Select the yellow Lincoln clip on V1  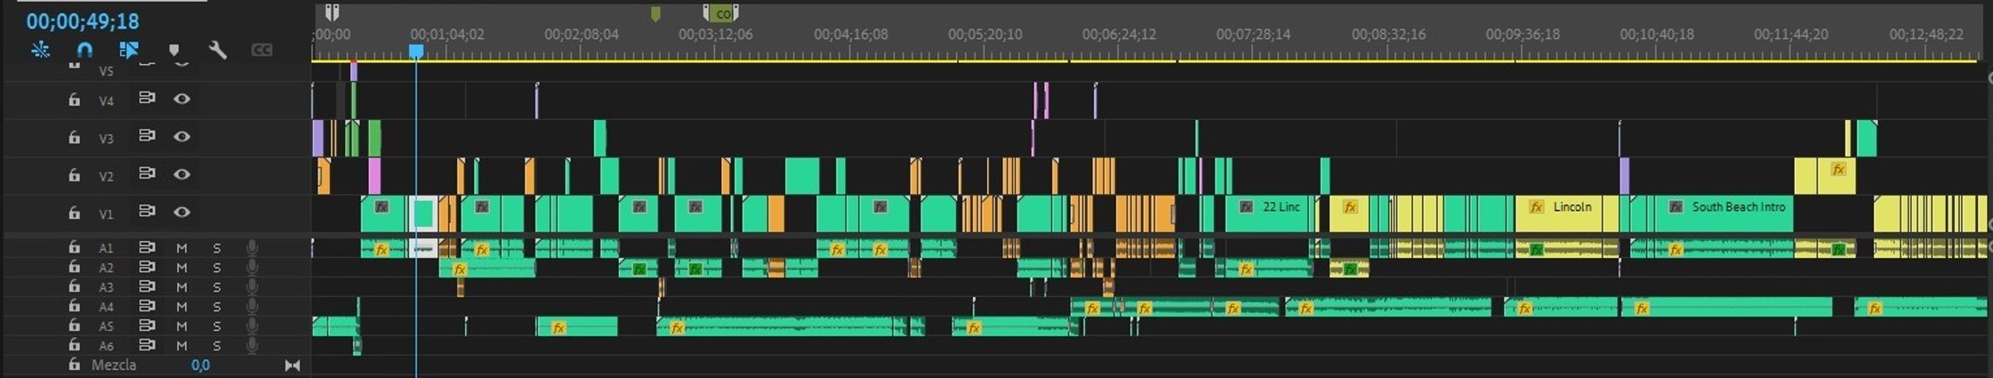(x=1571, y=213)
